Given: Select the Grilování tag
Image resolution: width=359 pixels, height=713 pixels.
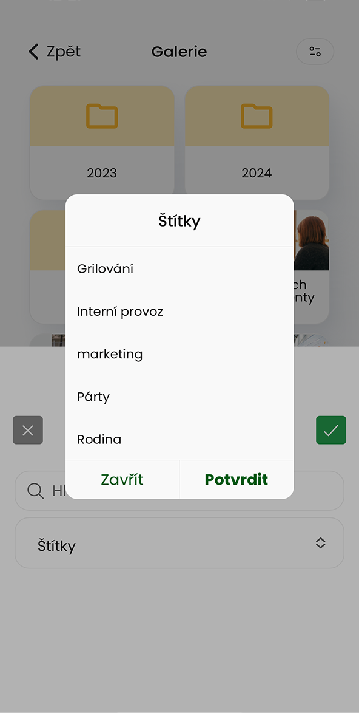Looking at the screenshot, I should pos(180,268).
